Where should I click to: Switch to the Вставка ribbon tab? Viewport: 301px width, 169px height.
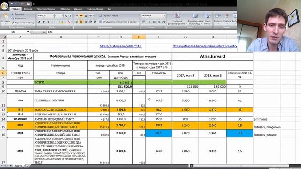(28, 9)
